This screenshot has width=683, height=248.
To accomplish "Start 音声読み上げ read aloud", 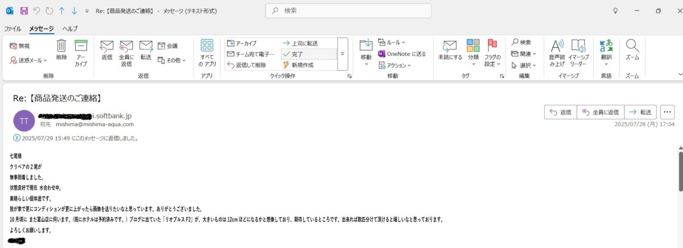I will 557,53.
